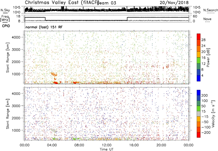Select the 'N.Sky' axis label
The width and height of the screenshot is (218, 151).
5,10
